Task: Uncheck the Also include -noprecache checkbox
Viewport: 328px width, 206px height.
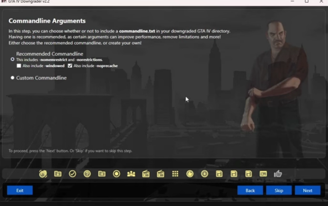Action: click(70, 66)
